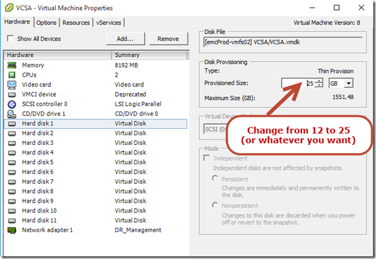Click in the Provisioned Size field
Image resolution: width=376 pixels, height=259 pixels.
coord(298,83)
